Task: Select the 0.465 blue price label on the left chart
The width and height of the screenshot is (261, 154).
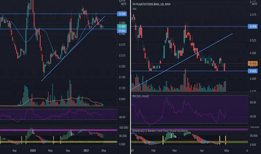Action: click(x=122, y=31)
